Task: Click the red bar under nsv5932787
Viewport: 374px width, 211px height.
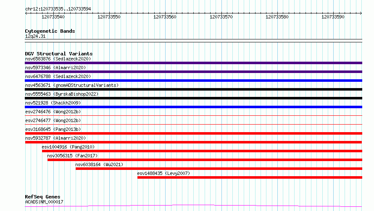Action: click(193, 142)
